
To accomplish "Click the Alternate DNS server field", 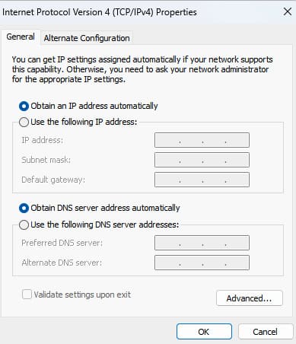I will coord(202,263).
